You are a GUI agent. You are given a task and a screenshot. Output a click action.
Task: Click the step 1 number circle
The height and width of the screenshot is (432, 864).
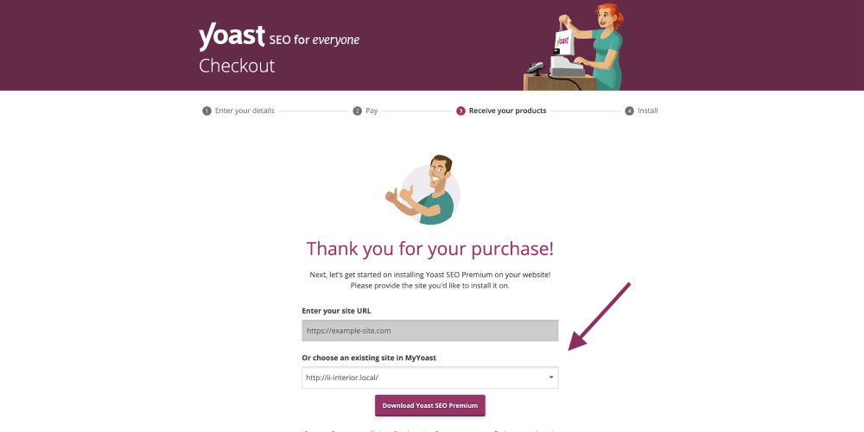[x=206, y=111]
